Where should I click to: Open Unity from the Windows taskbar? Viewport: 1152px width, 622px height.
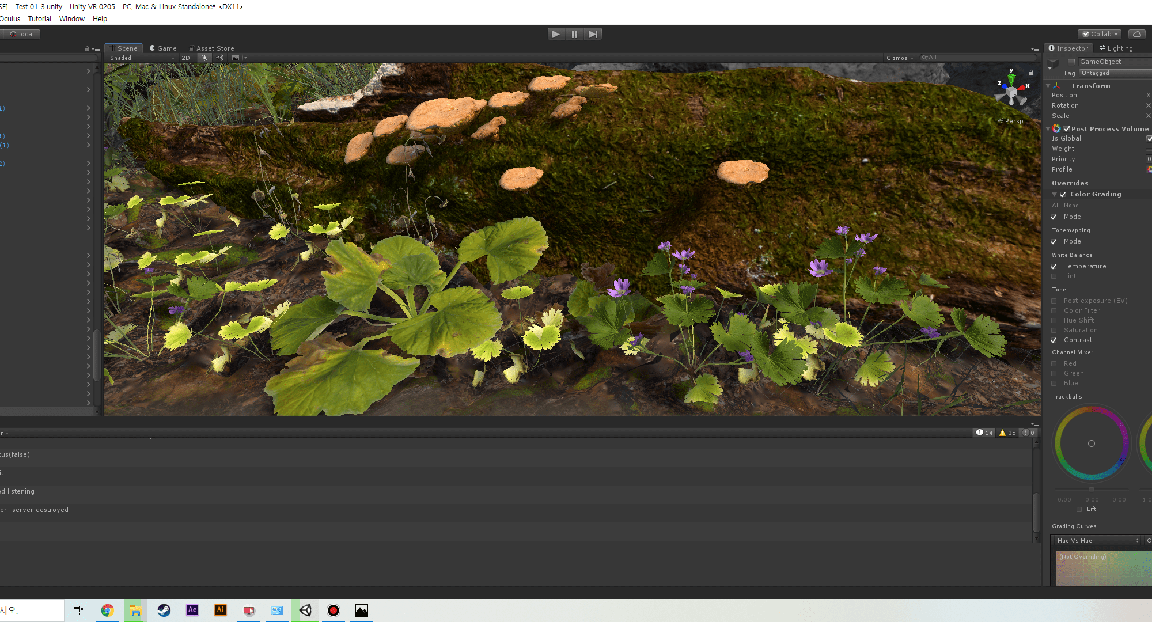(x=305, y=610)
